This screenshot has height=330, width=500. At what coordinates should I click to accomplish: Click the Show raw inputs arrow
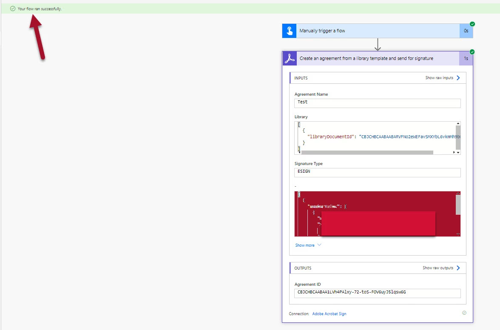tap(458, 78)
